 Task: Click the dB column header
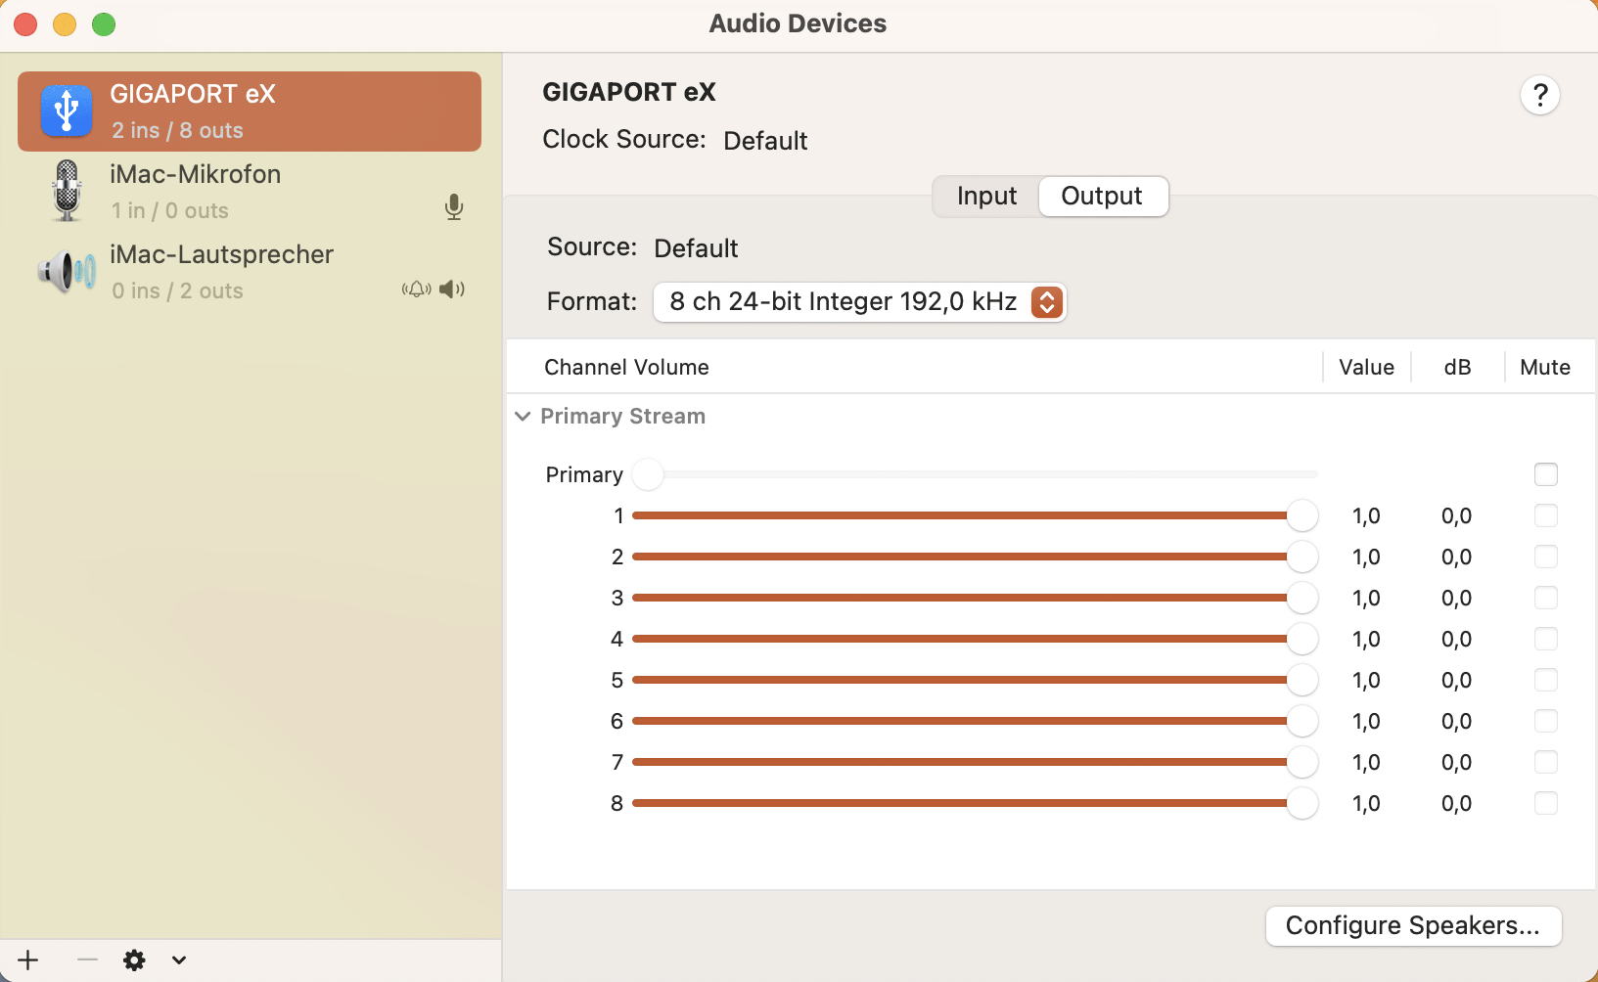[1457, 367]
